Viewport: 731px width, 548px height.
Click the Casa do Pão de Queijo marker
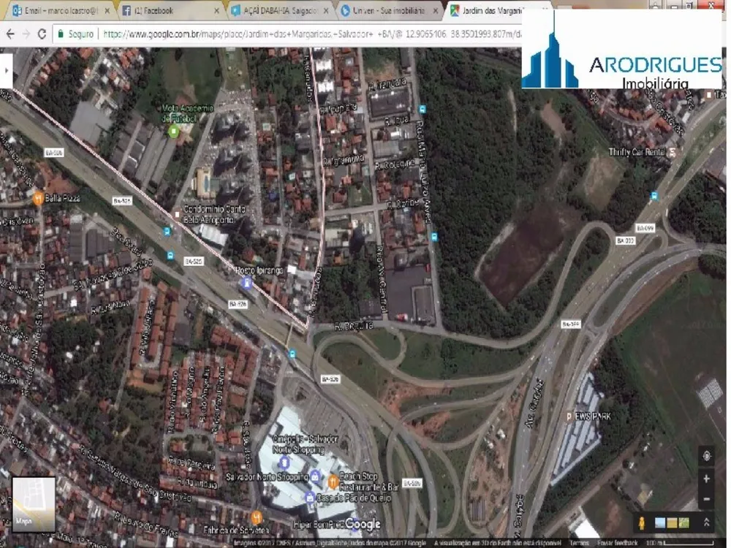click(309, 497)
